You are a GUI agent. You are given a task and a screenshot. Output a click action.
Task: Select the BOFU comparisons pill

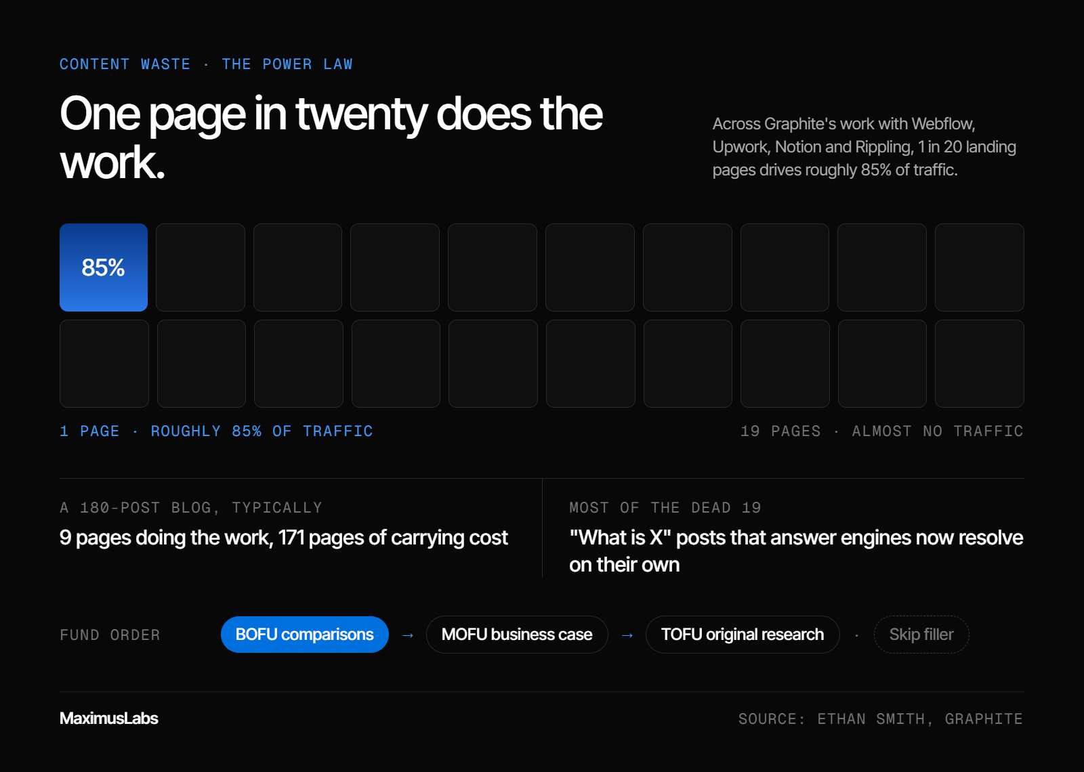tap(305, 635)
